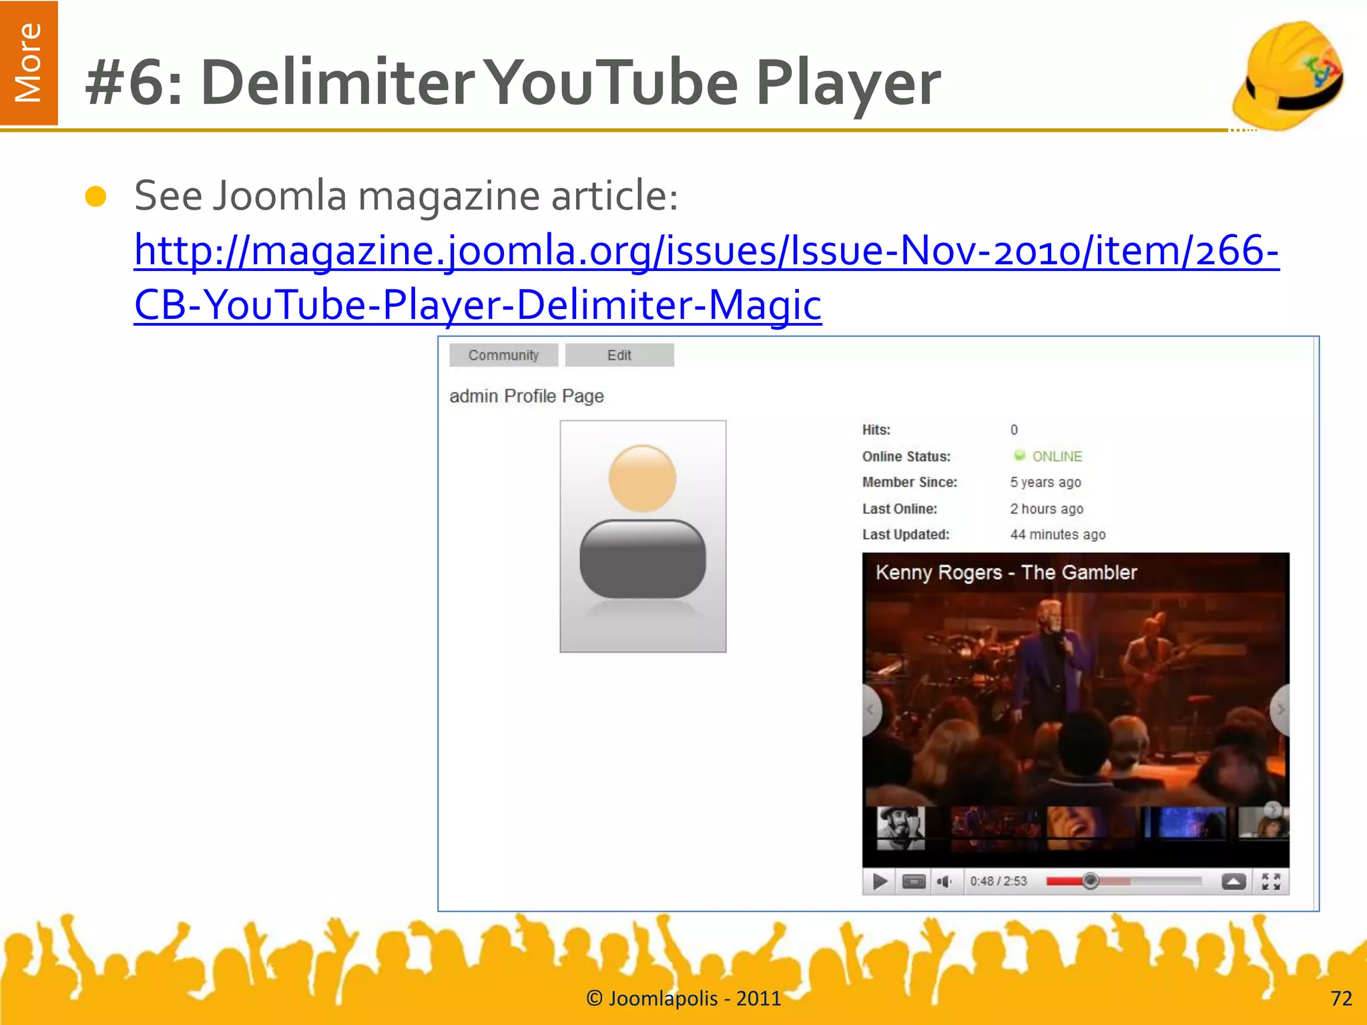This screenshot has height=1025, width=1367.
Task: Click the green ONLINE status indicator
Action: pyautogui.click(x=1048, y=456)
